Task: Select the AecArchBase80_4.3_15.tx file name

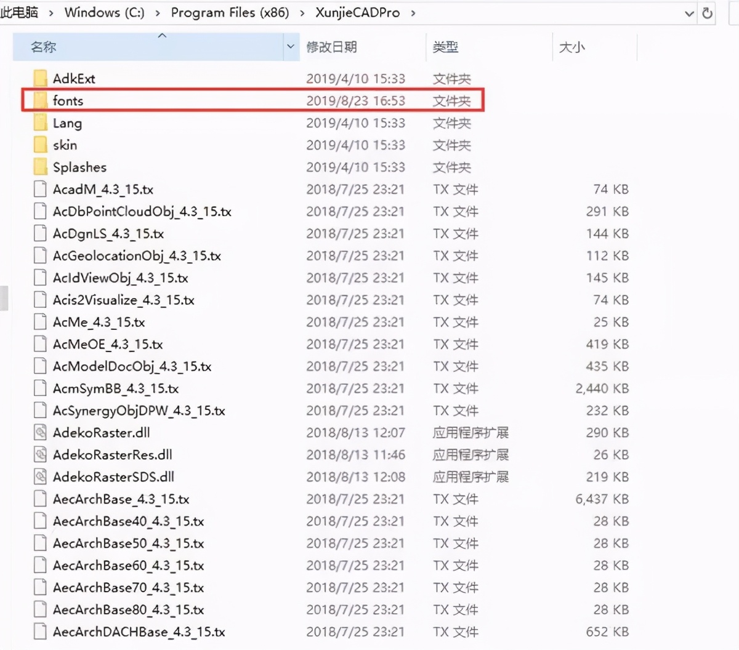Action: (128, 610)
